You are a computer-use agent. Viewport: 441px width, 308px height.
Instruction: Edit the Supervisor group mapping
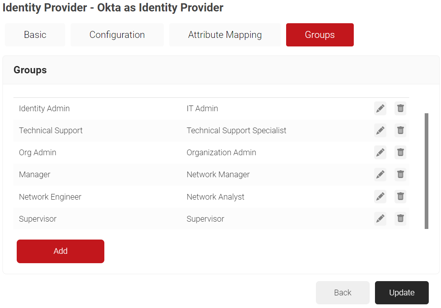(x=380, y=219)
